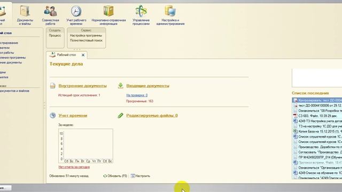Click the pencil icon beside Редактируемые файлы
This screenshot has height=192, width=342.
(120, 115)
